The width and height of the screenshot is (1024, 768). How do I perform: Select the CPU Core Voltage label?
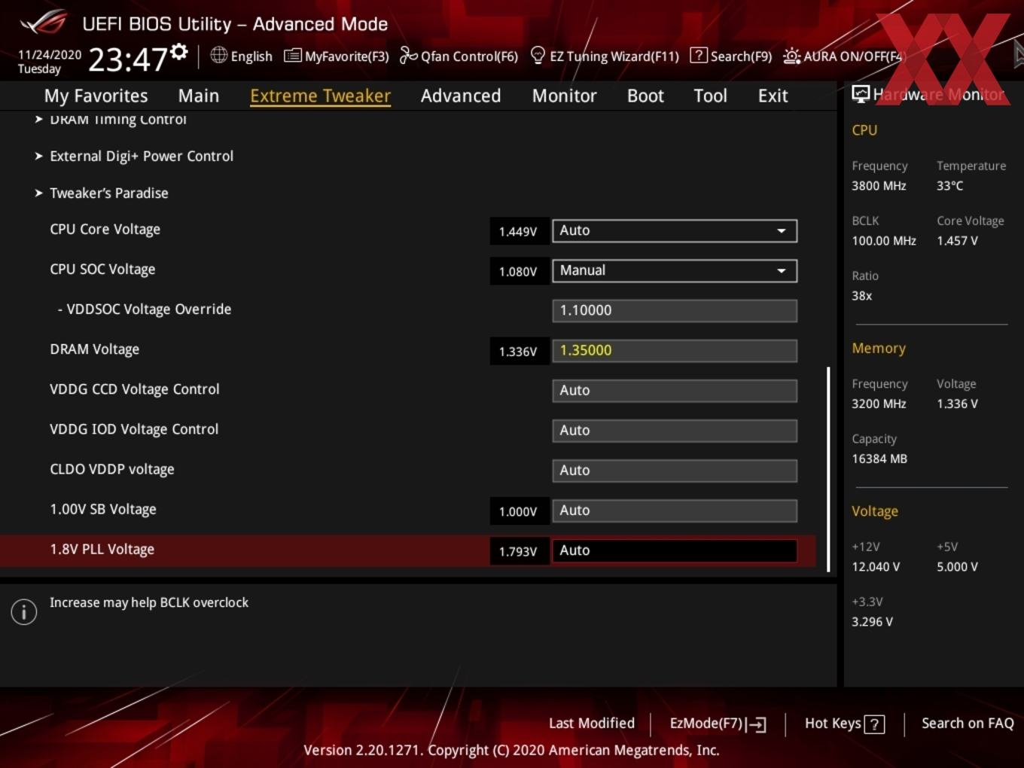pyautogui.click(x=105, y=229)
